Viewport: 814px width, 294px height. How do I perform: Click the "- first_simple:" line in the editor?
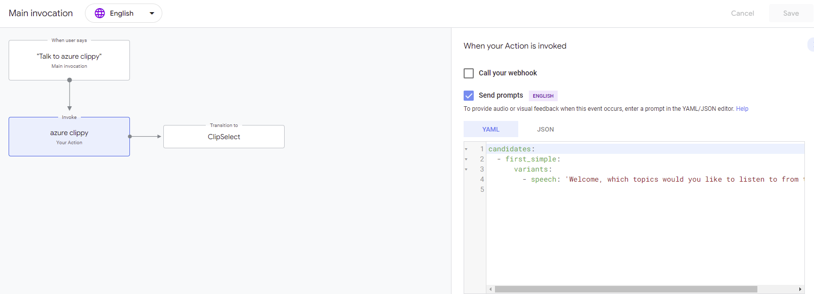tap(528, 159)
